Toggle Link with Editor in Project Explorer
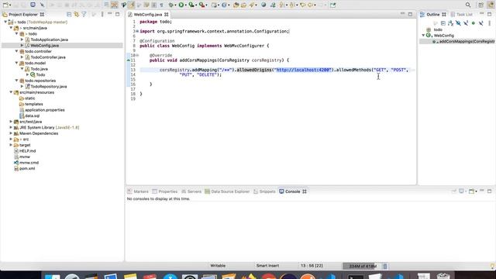The height and width of the screenshot is (279, 496). (76, 15)
